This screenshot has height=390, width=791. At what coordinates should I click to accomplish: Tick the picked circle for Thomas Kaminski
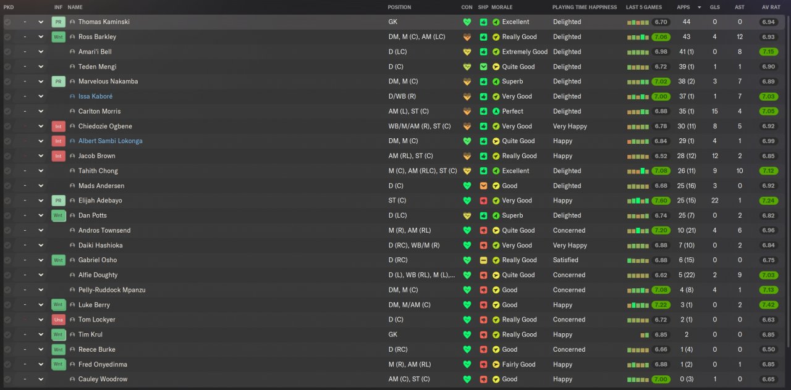[x=7, y=22]
